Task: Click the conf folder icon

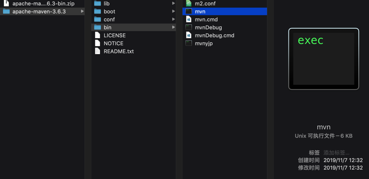Action: [x=97, y=19]
